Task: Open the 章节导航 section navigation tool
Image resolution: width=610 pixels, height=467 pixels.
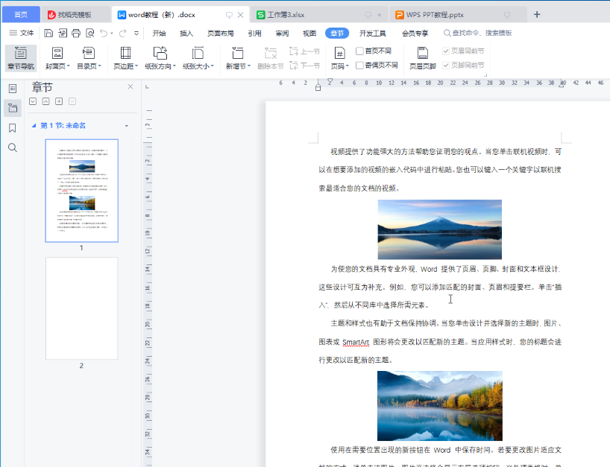Action: (21, 57)
